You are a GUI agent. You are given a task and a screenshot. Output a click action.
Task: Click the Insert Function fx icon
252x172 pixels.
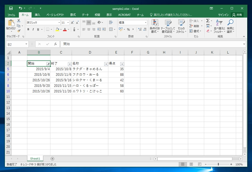[x=56, y=44]
